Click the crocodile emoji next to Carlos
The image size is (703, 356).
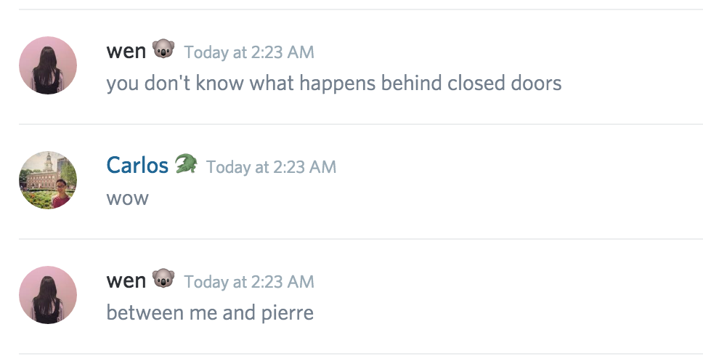185,165
